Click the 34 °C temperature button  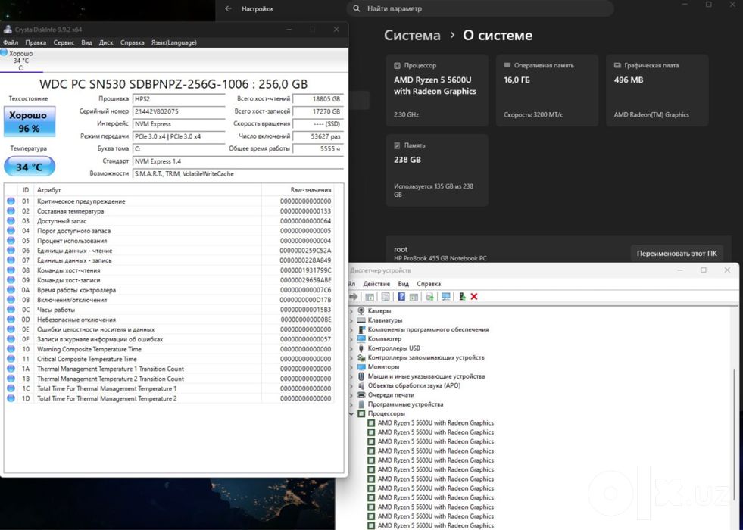(30, 167)
